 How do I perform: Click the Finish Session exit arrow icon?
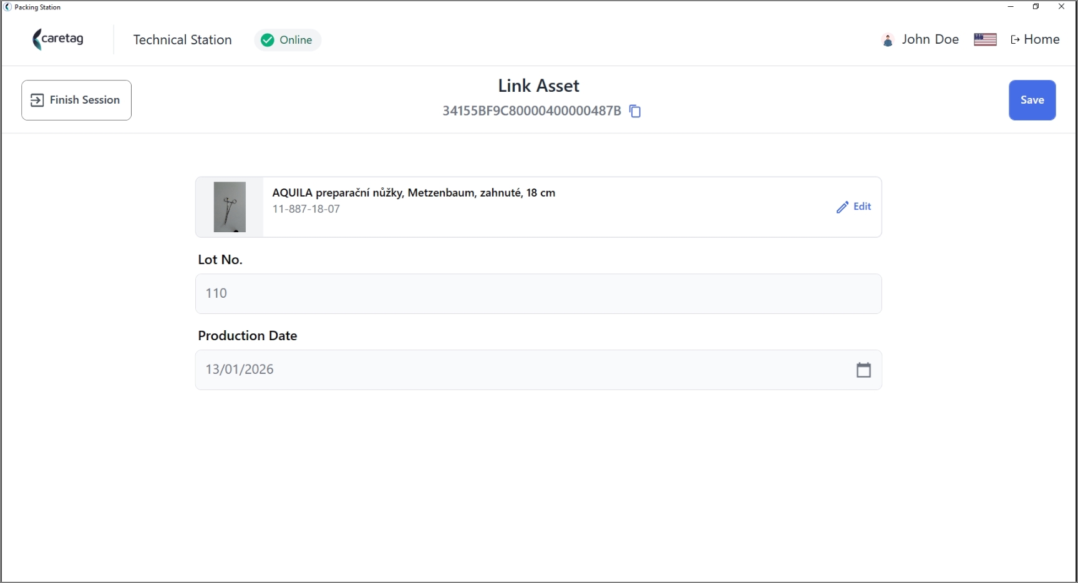pos(37,100)
